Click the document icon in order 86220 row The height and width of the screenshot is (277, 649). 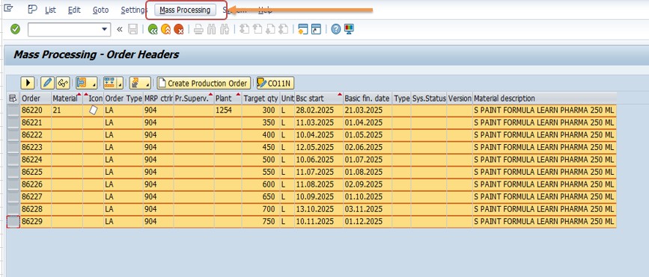tap(94, 111)
